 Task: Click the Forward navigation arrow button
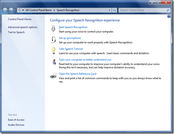click(x=11, y=10)
